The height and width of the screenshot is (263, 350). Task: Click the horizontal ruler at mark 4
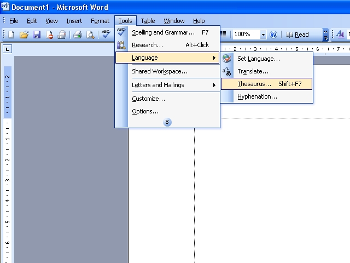pyautogui.click(x=276, y=49)
